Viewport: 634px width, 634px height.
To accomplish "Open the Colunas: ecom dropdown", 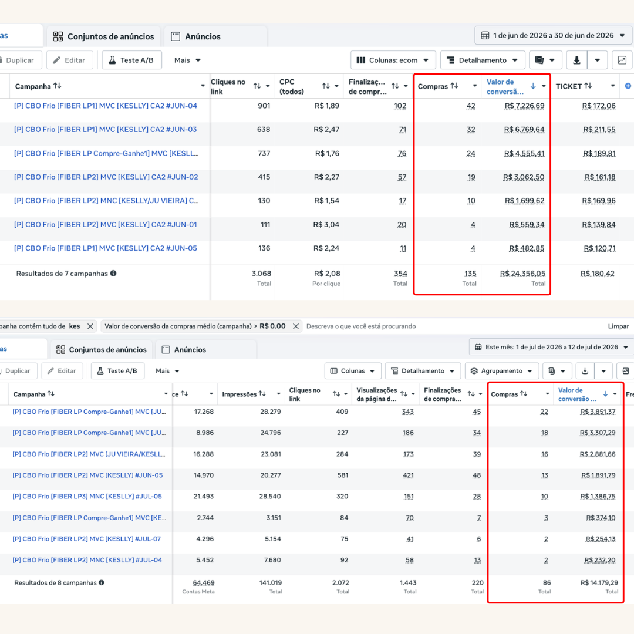I will [393, 60].
